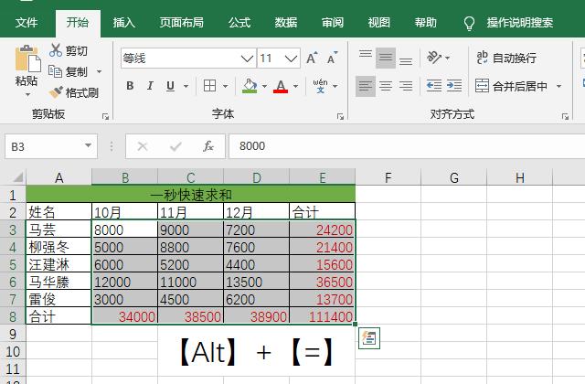Decrease font size with small A
Screen dimensions: 585x384
point(332,58)
